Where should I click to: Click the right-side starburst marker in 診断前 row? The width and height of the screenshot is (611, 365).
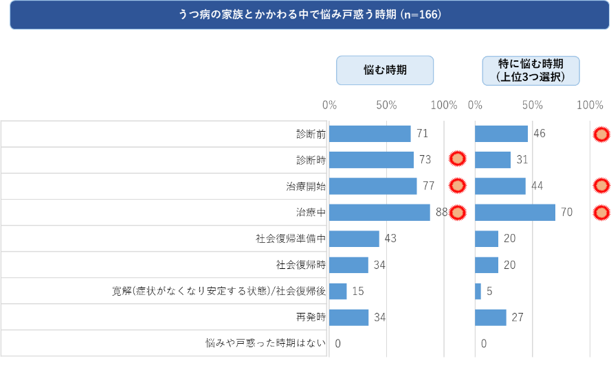pos(601,134)
